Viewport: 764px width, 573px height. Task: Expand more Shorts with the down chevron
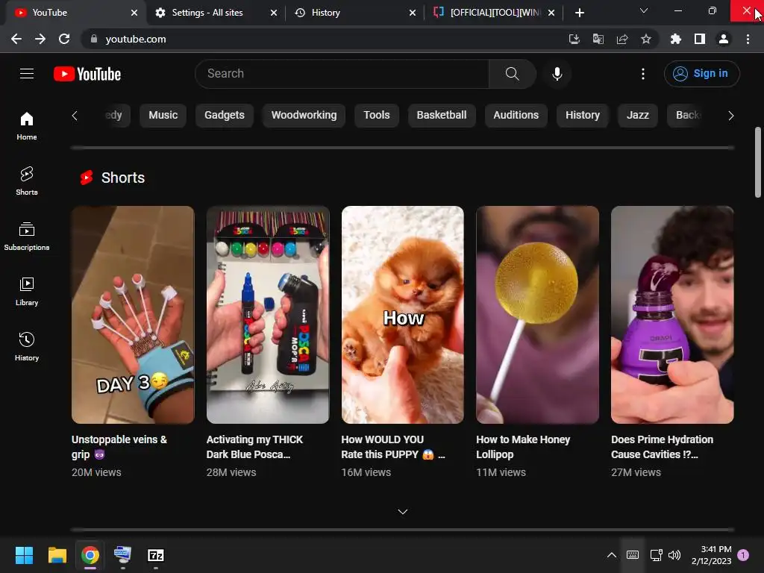[x=402, y=512]
